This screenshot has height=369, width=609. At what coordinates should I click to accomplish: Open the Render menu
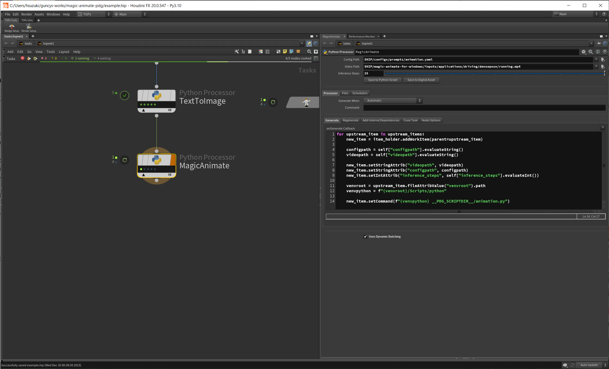[x=26, y=14]
